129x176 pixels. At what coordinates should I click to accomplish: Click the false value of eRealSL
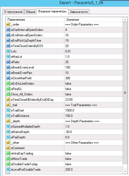pyautogui.click(x=68, y=89)
